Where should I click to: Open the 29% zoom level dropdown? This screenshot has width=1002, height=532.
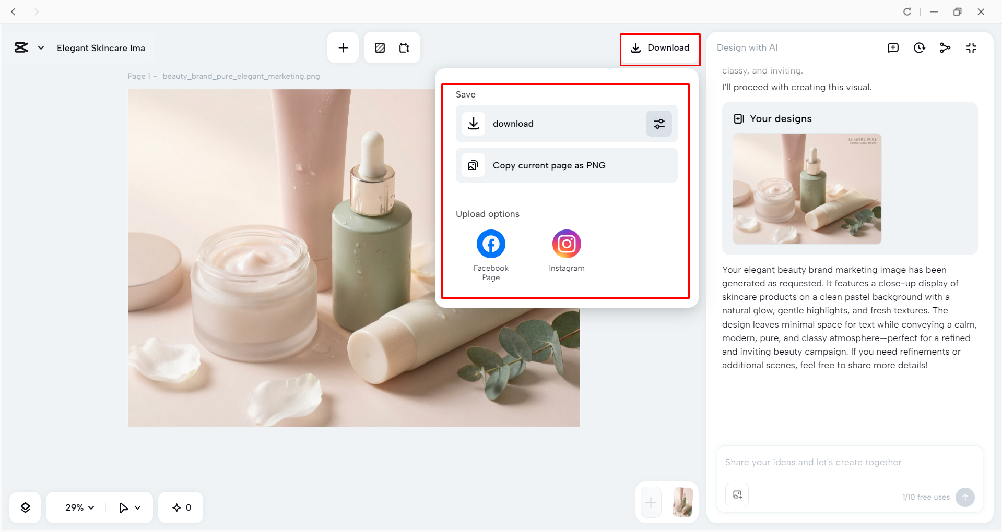[79, 507]
